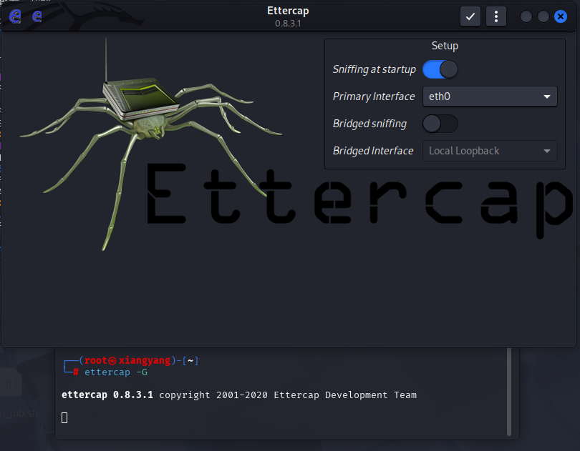Click the second round window control button
This screenshot has height=451, width=580.
point(543,16)
